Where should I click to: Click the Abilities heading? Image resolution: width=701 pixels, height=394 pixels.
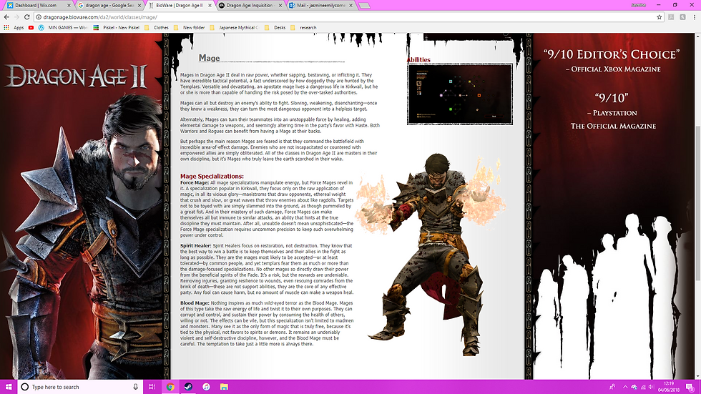pyautogui.click(x=418, y=60)
